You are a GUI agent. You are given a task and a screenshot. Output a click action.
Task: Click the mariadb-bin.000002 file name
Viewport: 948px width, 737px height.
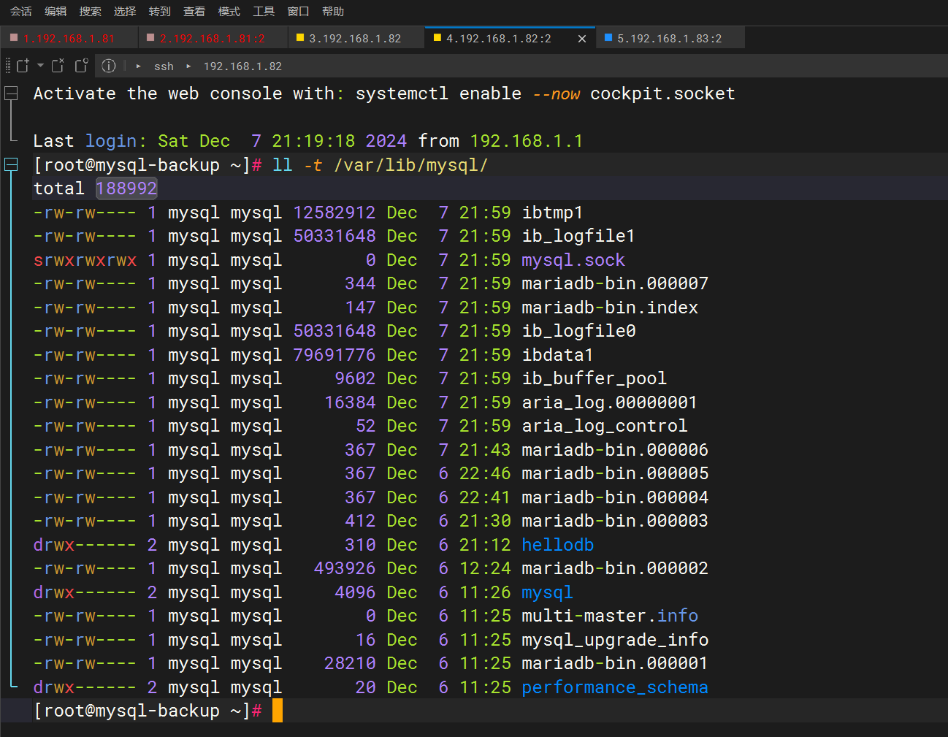[615, 568]
